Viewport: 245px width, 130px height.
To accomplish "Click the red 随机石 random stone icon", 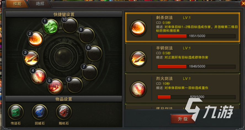I will point(64,112).
